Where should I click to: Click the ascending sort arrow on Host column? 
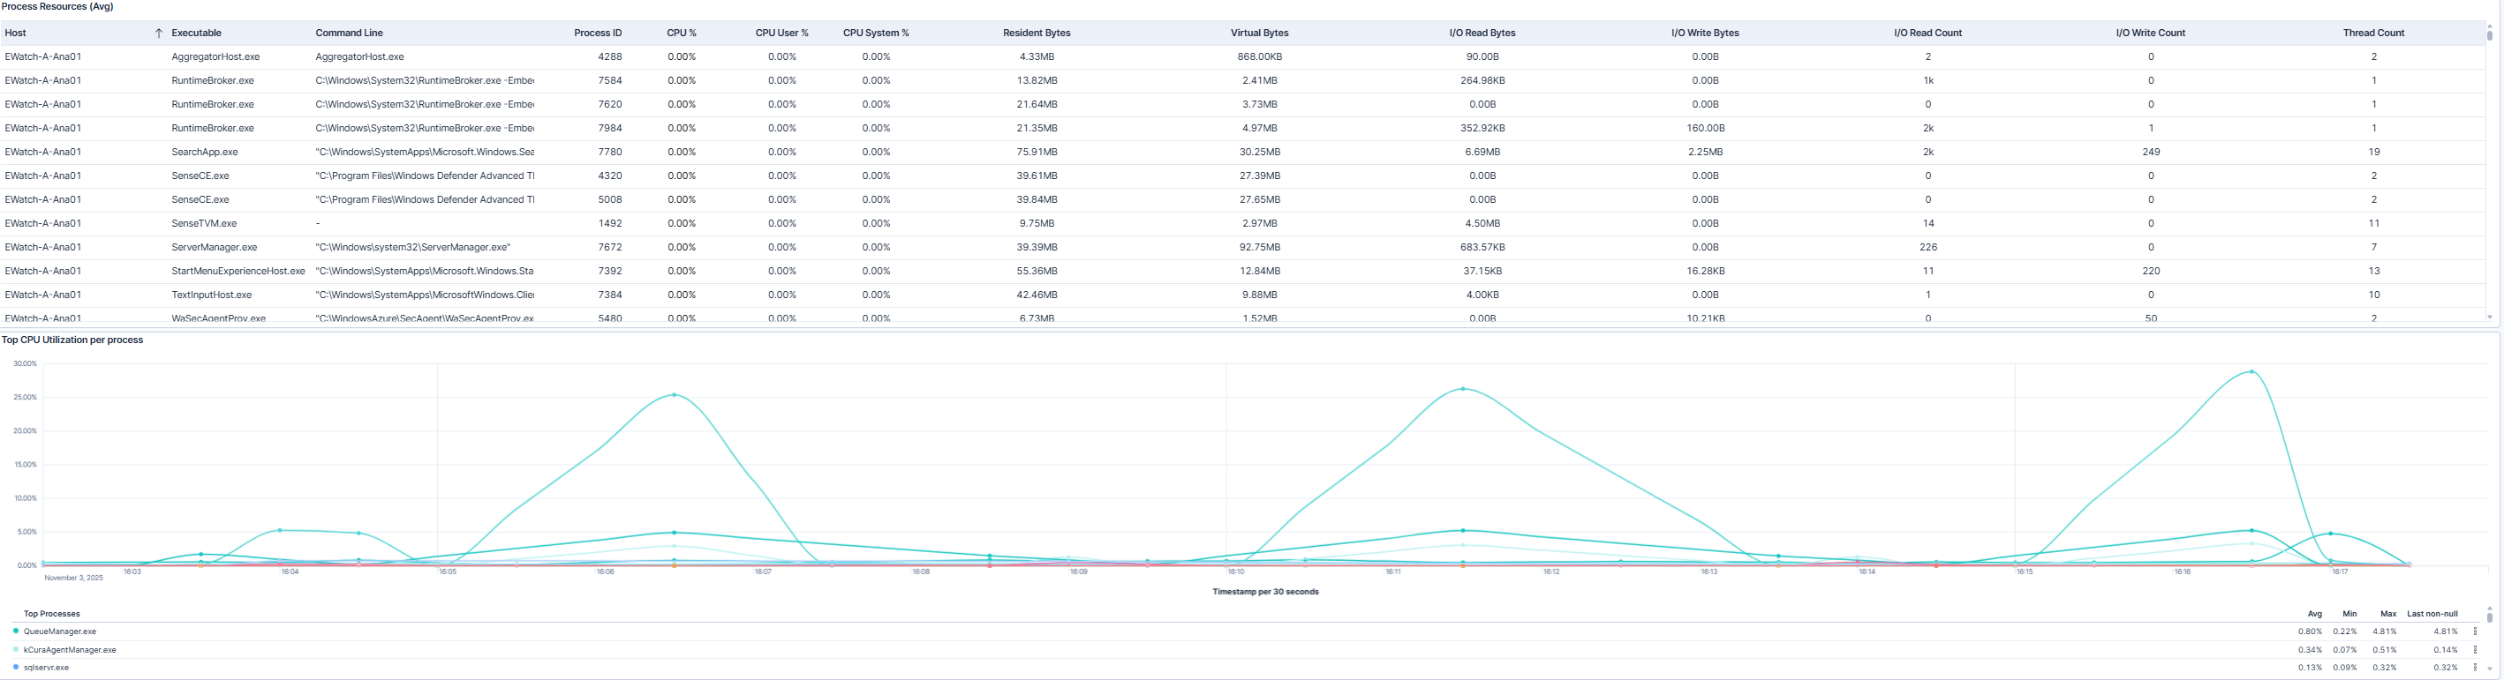[158, 33]
